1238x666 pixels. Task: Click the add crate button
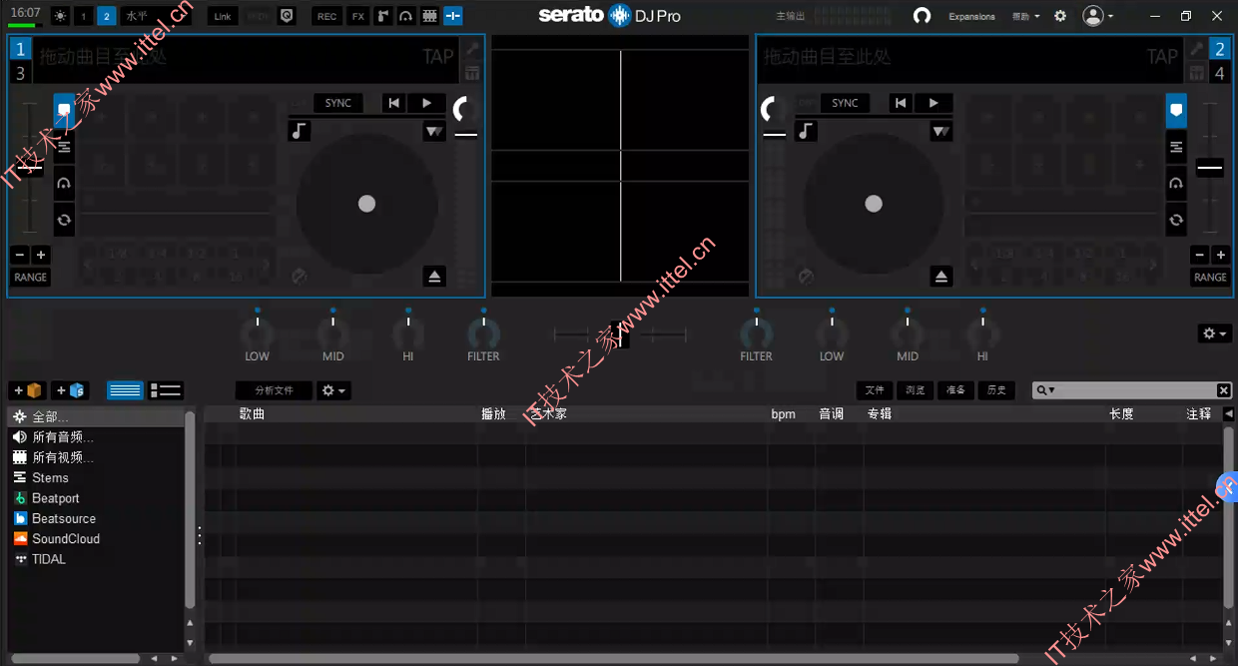coord(28,390)
